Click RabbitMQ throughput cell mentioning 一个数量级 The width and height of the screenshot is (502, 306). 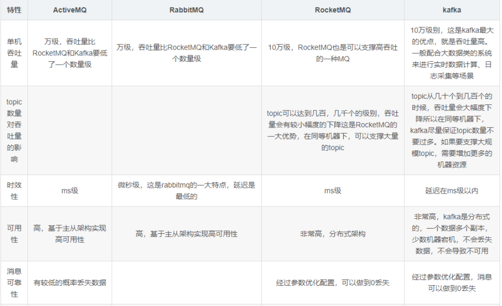(x=187, y=53)
